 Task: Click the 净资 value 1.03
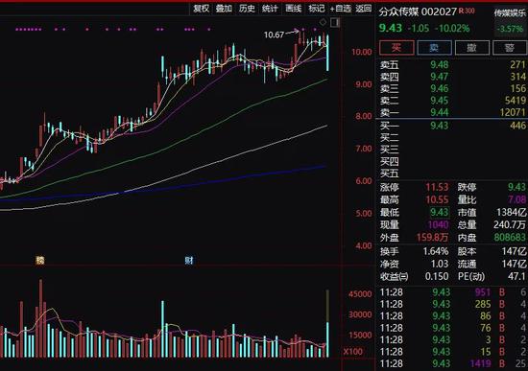pos(440,264)
